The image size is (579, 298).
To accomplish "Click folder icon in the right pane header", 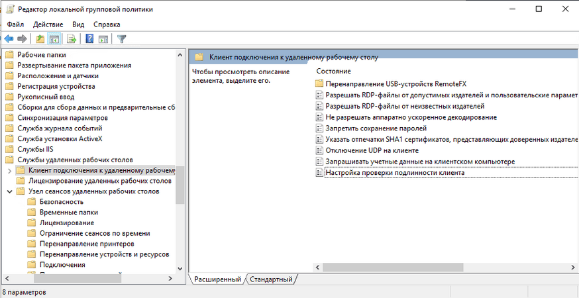I will click(199, 57).
